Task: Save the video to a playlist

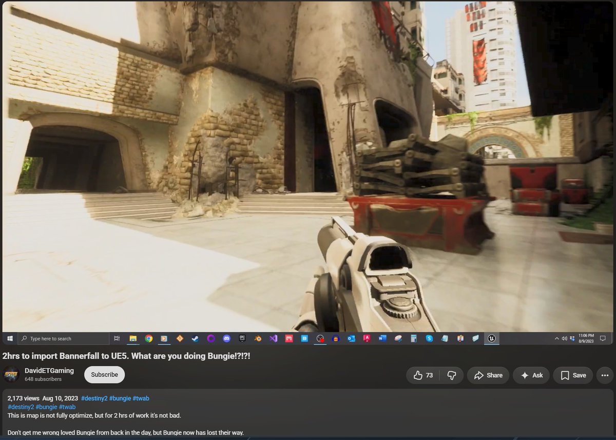Action: 573,375
